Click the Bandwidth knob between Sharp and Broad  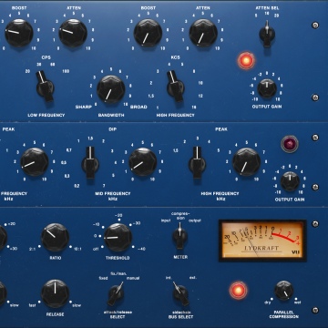(111, 89)
